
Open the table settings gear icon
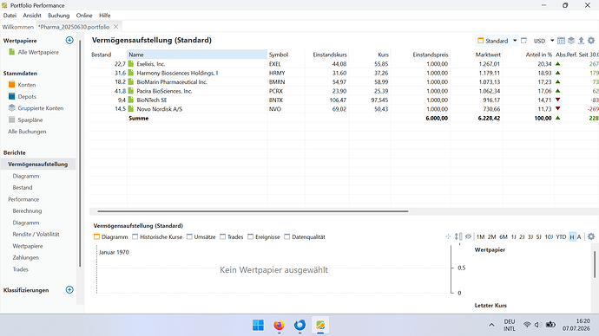click(591, 41)
